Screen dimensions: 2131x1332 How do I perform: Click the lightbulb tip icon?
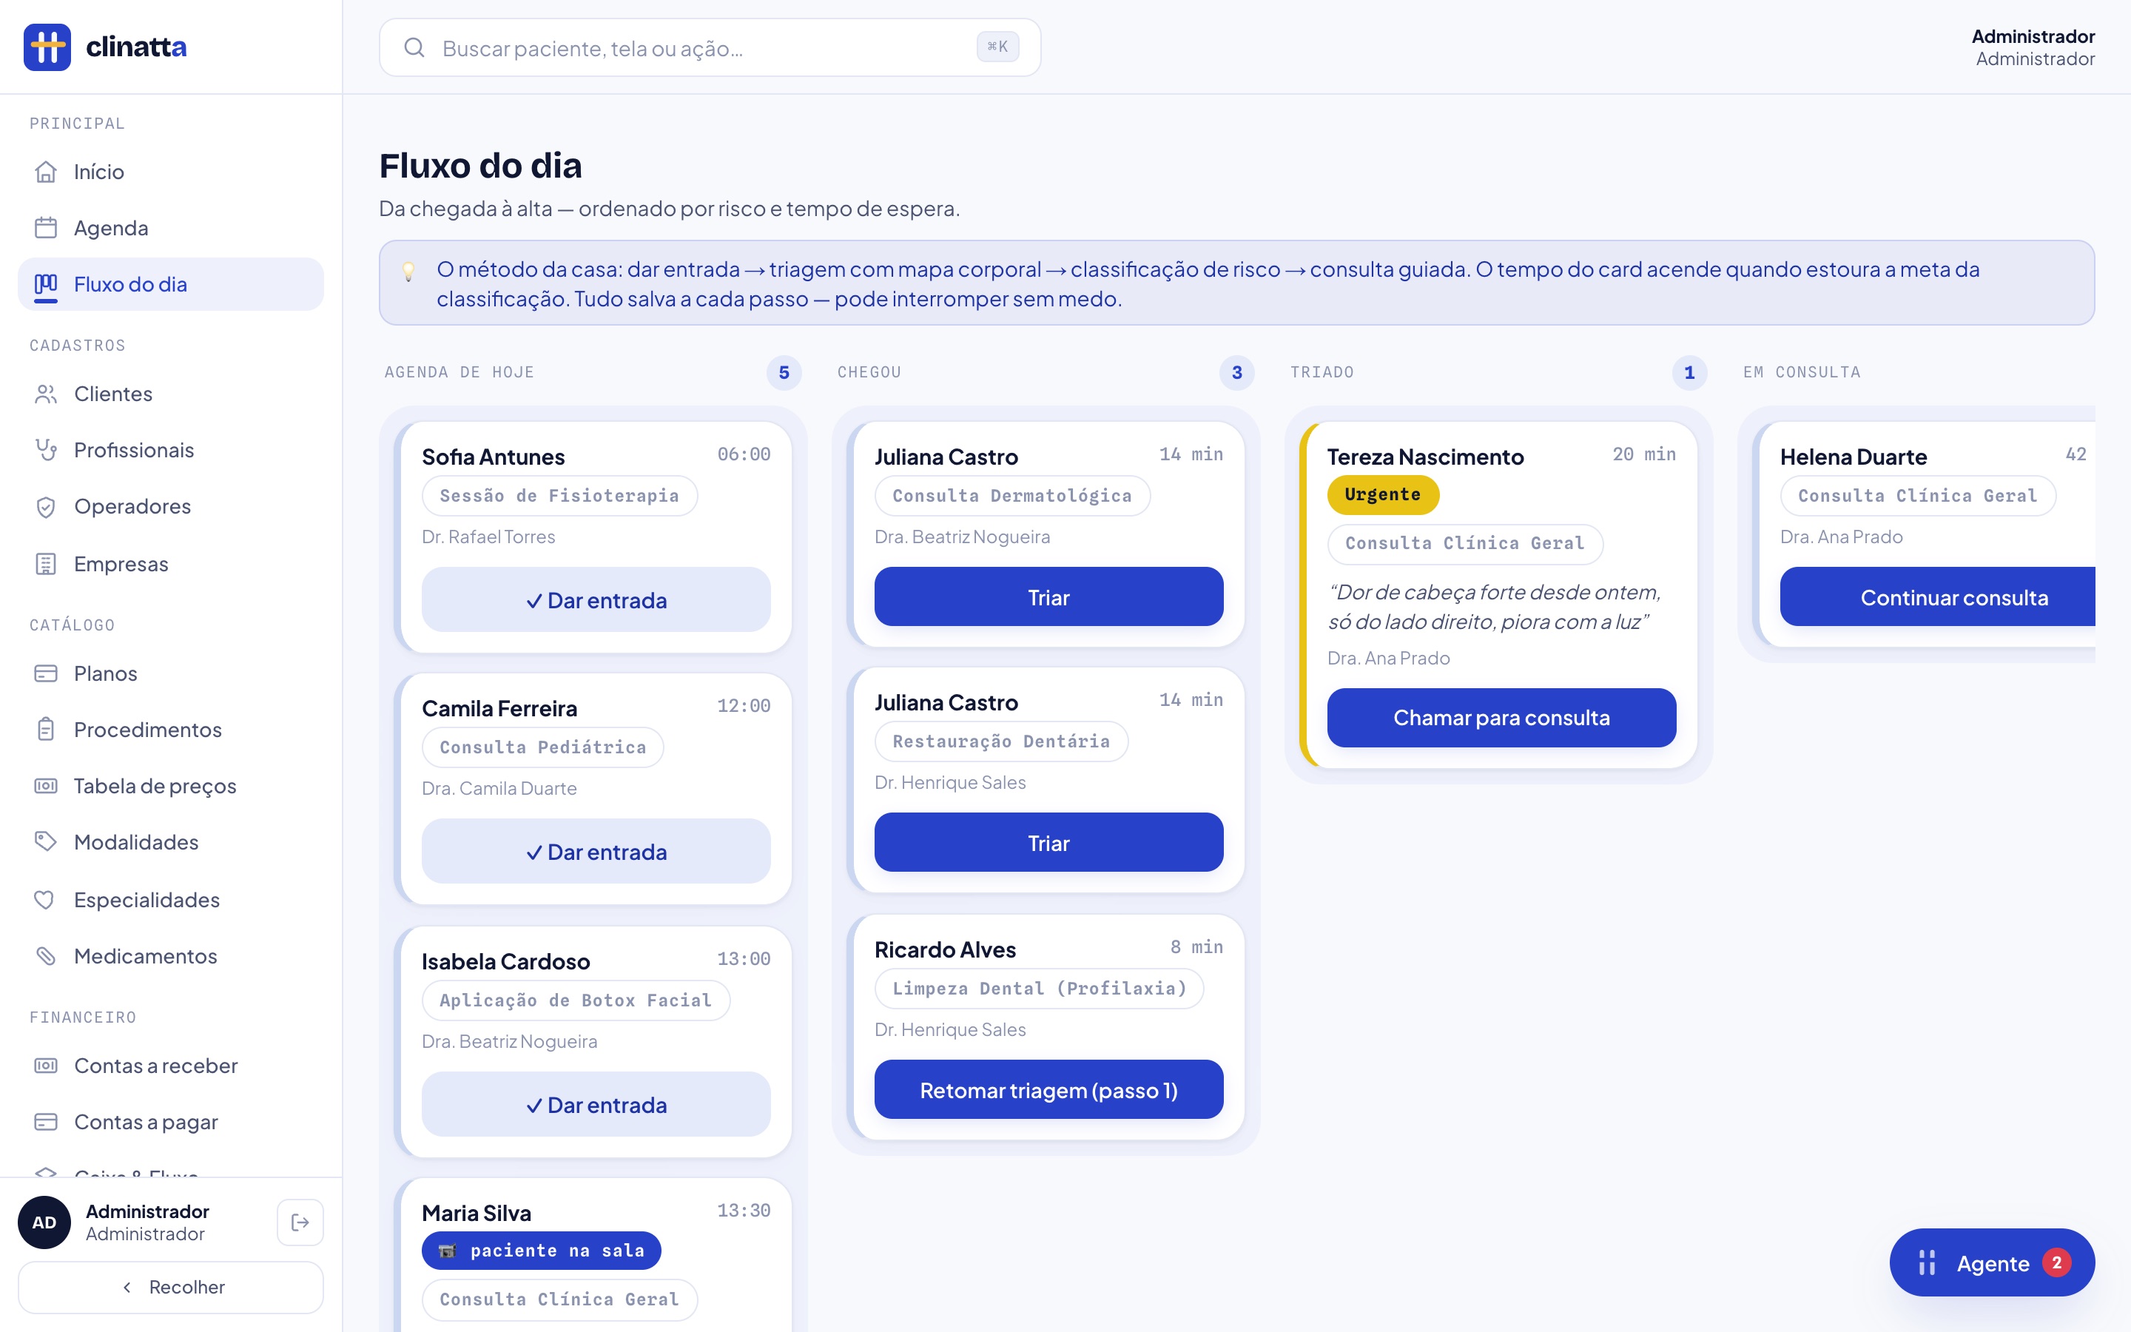pyautogui.click(x=408, y=272)
